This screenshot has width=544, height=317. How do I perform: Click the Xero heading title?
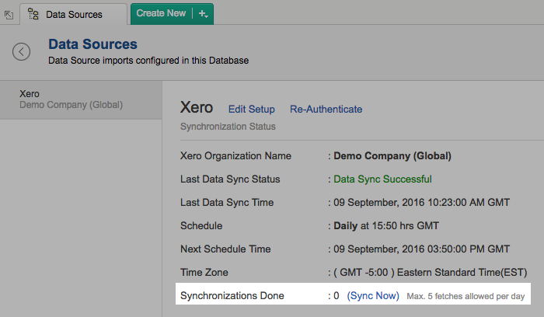pos(197,108)
